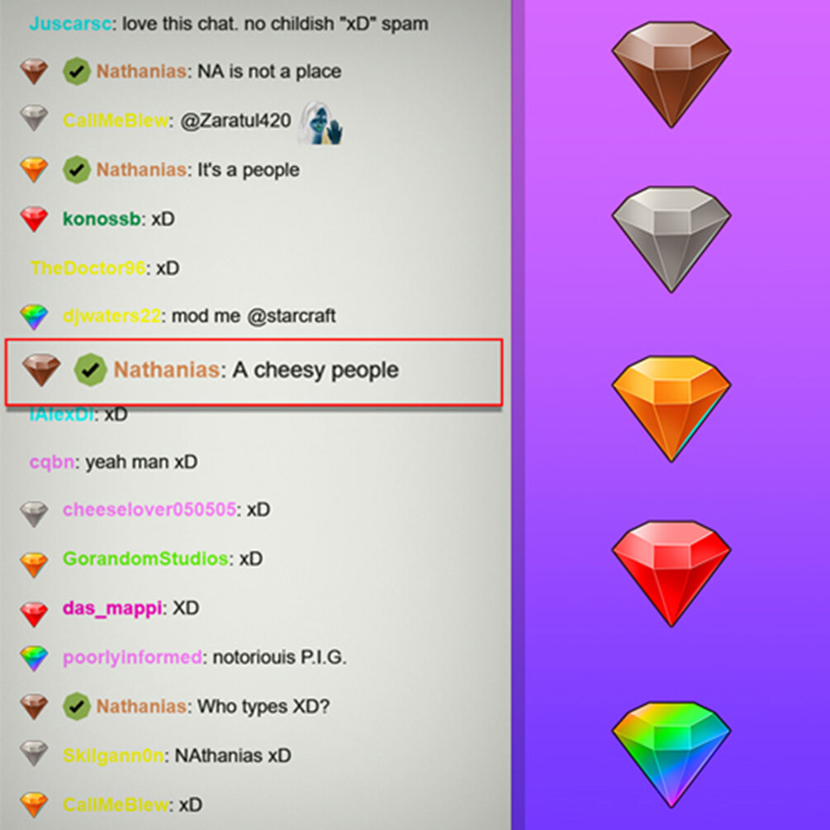
Task: Click verified checkmark in 'Who types XD?' message
Action: pyautogui.click(x=77, y=706)
